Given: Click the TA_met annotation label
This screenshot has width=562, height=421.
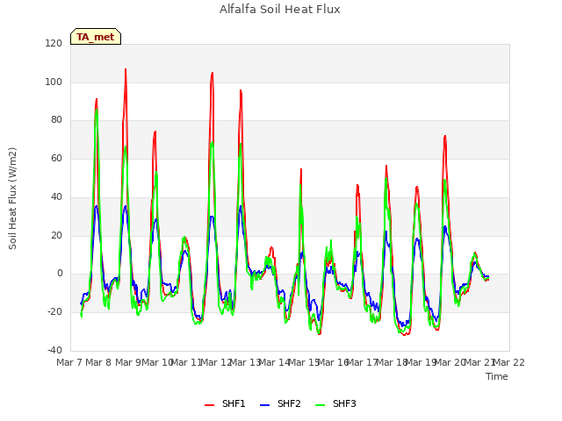Looking at the screenshot, I should pos(96,37).
